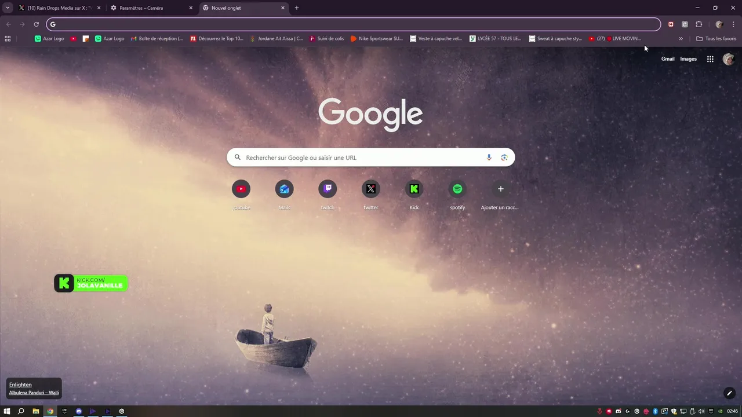
Task: Click Bluetooth icon in system tray
Action: point(655,411)
